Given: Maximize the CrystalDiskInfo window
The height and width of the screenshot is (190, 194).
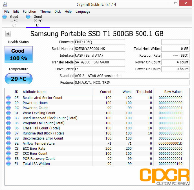Looking at the screenshot, I should (x=176, y=3).
